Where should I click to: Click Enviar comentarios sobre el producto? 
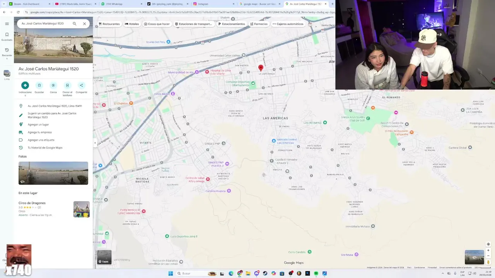(456, 267)
